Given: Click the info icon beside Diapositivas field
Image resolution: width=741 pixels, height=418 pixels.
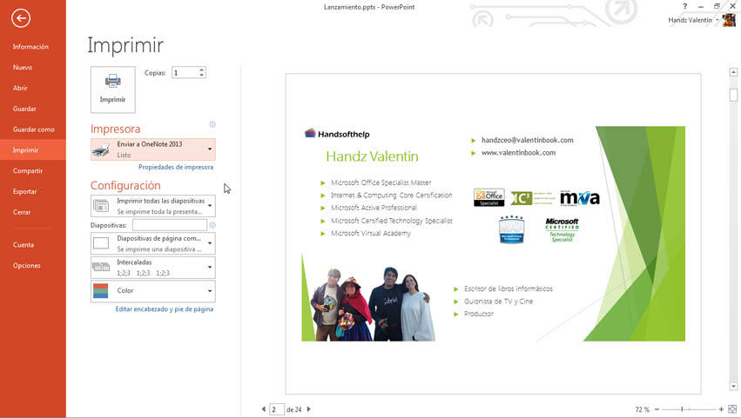Looking at the screenshot, I should click(212, 225).
